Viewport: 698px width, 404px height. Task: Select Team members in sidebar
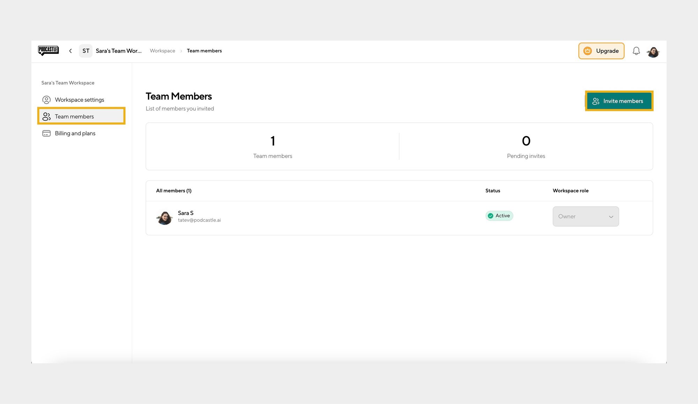(74, 116)
